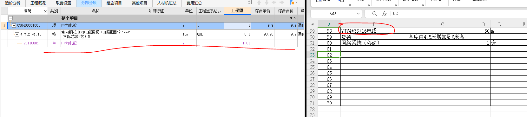Click the cell containing YJV4*35+16电缆

point(374,31)
